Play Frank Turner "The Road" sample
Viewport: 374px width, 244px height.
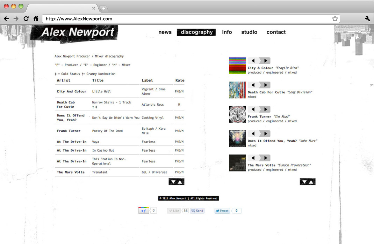click(265, 109)
